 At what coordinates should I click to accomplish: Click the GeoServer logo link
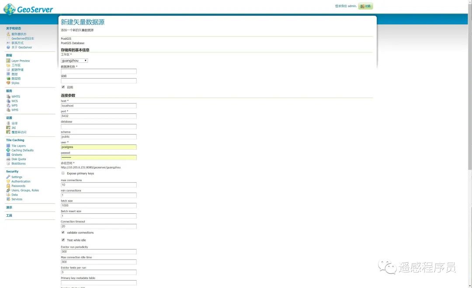click(x=28, y=9)
